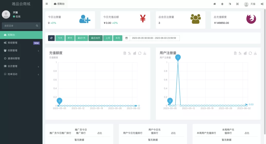
Task: Switch 用户注册量 chart to bar type
Action: tap(245, 53)
